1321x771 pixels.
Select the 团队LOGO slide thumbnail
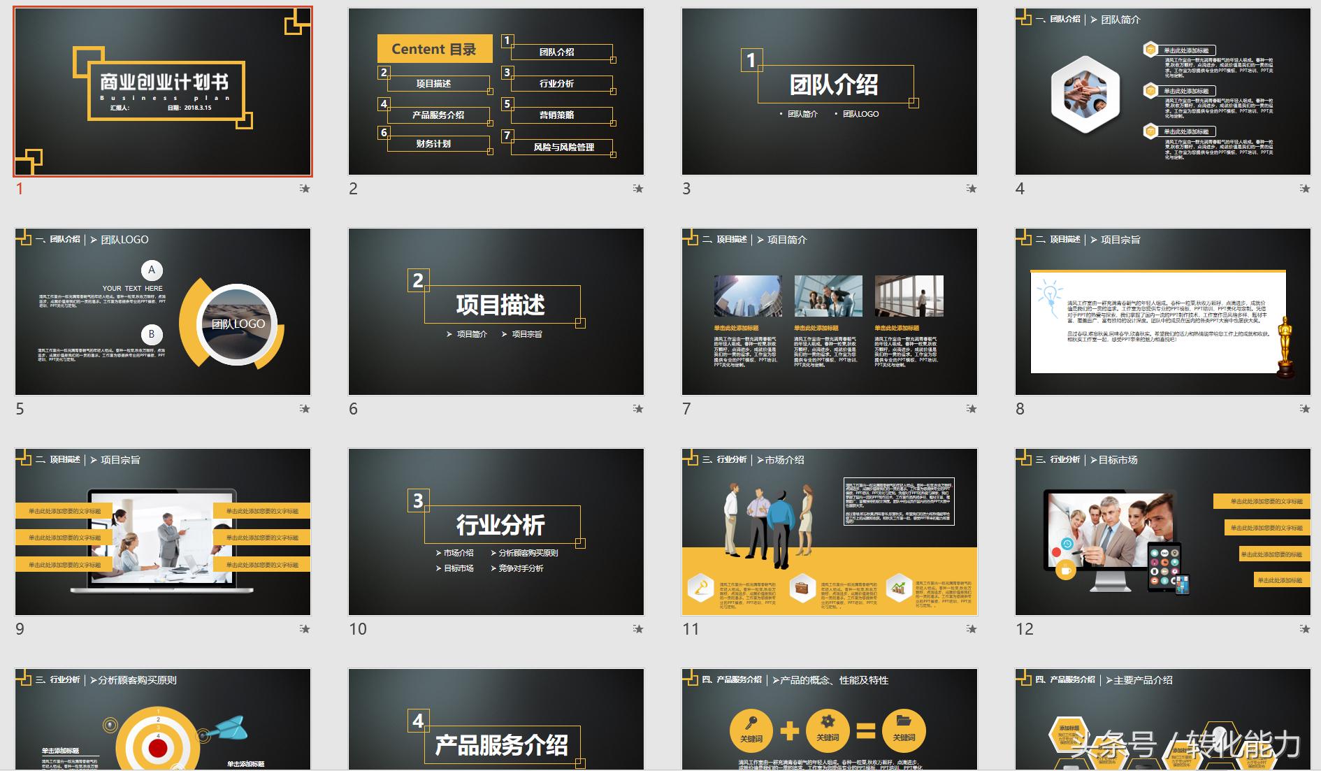coord(163,312)
